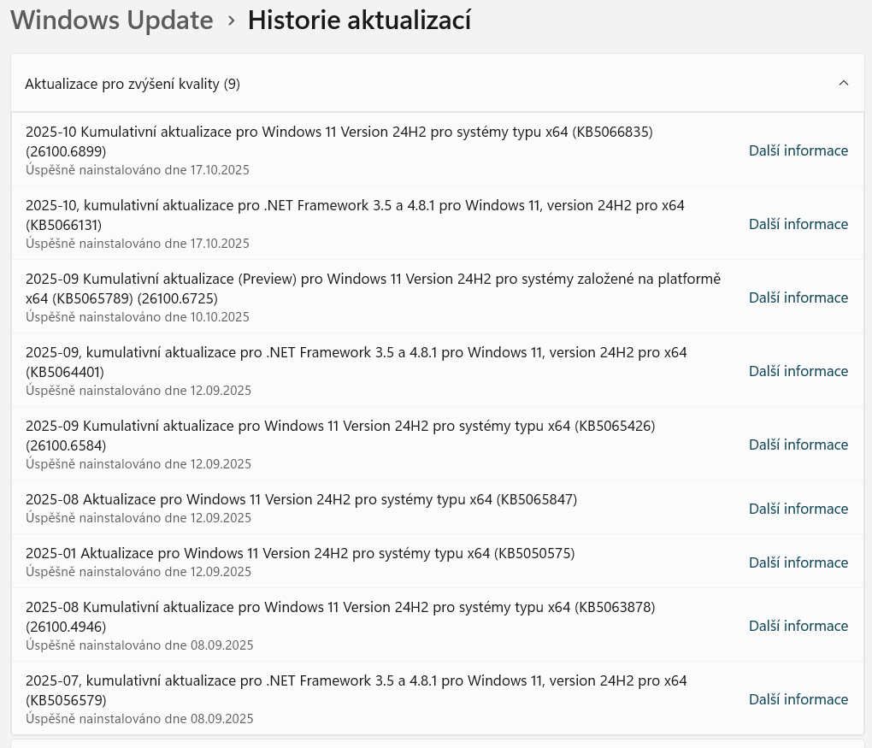Click the "Aktualizace pro zvýšení kvality (9)" header

click(x=133, y=84)
